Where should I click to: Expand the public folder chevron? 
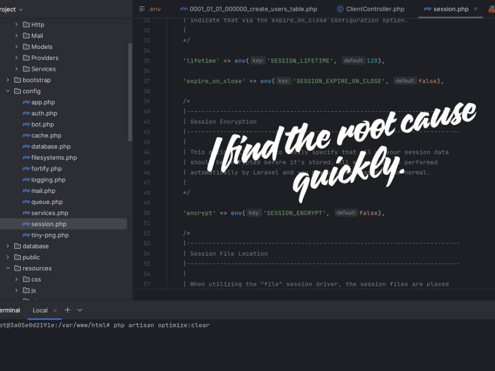tap(7, 257)
